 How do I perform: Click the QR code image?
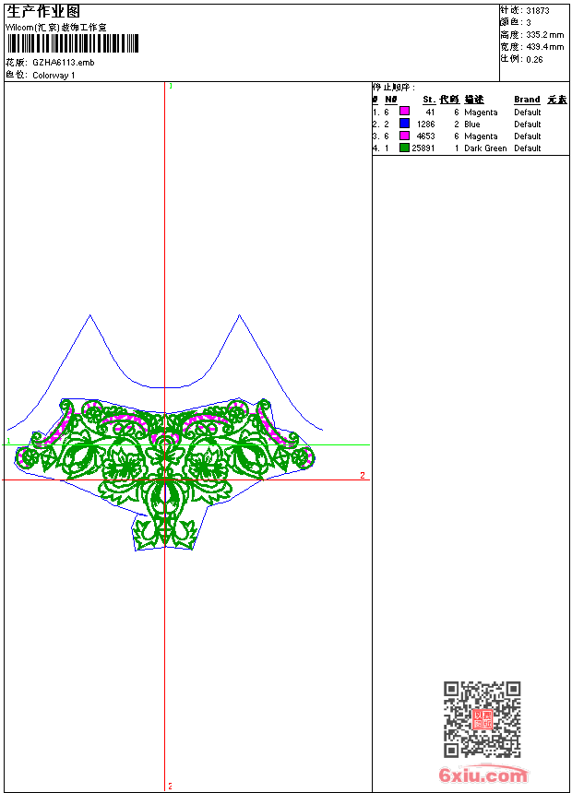[x=482, y=719]
